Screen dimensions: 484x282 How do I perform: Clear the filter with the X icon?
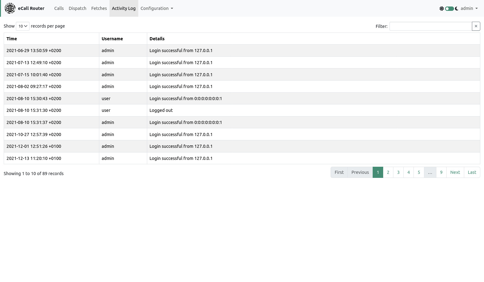(x=476, y=26)
